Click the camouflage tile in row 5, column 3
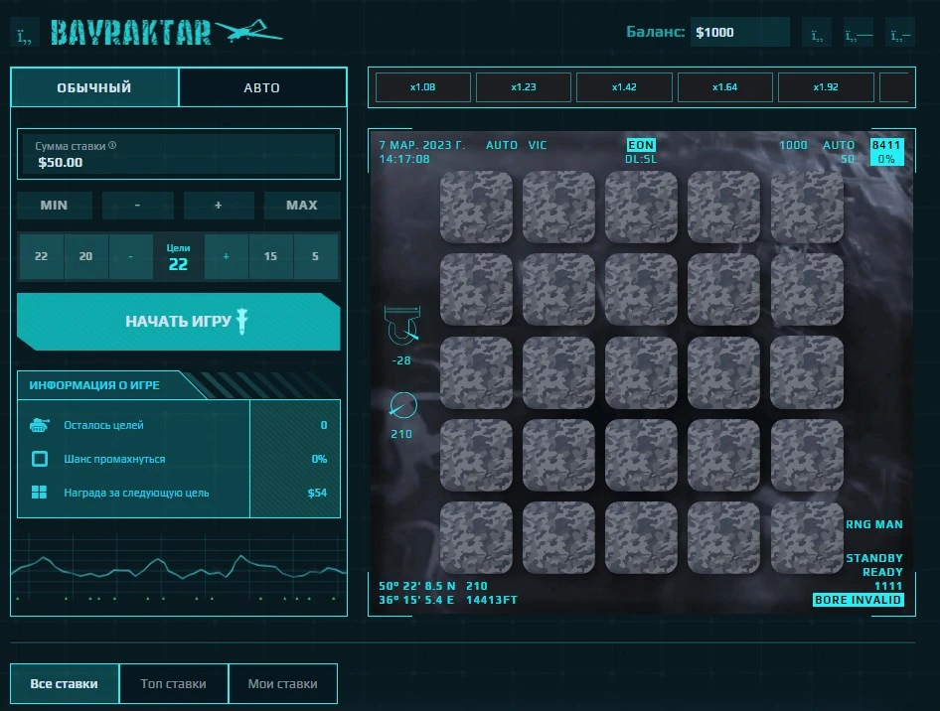This screenshot has height=711, width=940. pos(642,538)
